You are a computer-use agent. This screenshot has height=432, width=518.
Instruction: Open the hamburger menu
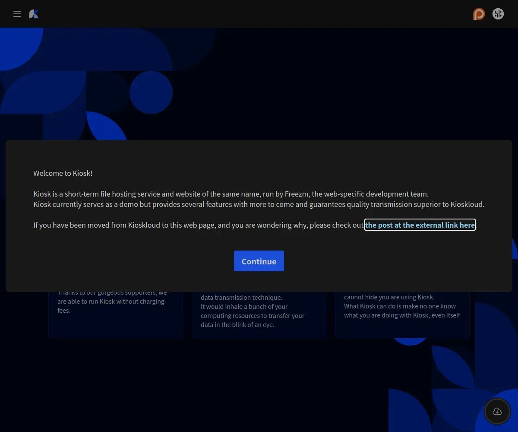(x=17, y=14)
